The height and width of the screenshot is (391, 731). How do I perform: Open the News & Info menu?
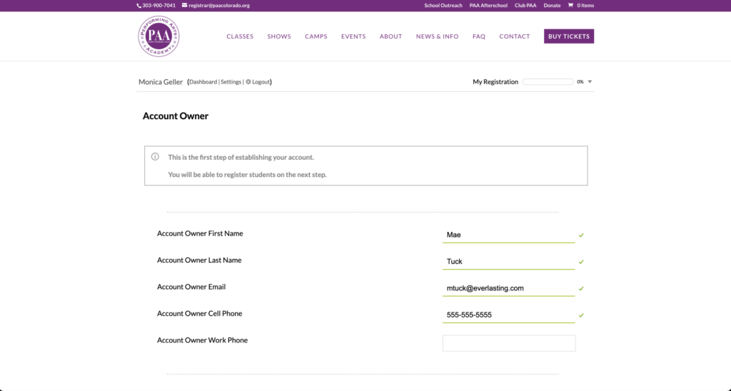[438, 36]
